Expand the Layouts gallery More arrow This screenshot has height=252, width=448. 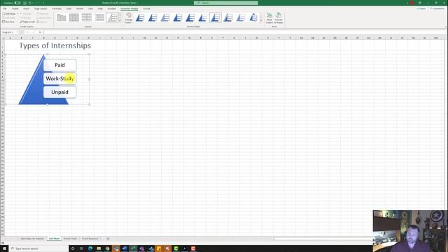click(120, 21)
